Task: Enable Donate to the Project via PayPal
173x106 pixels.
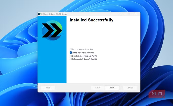Action: point(71,56)
